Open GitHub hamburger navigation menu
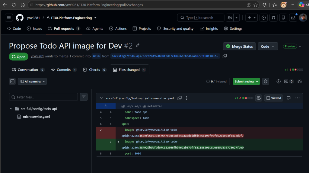 click(9, 18)
